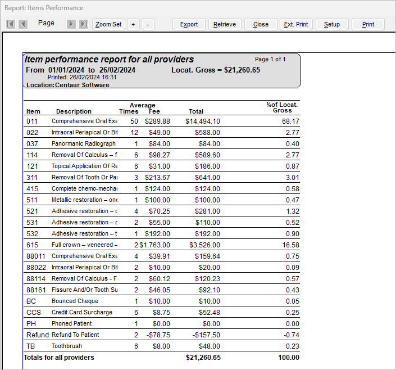The height and width of the screenshot is (370, 396).
Task: Click grand total $21,260.65 at bottom
Action: point(203,358)
